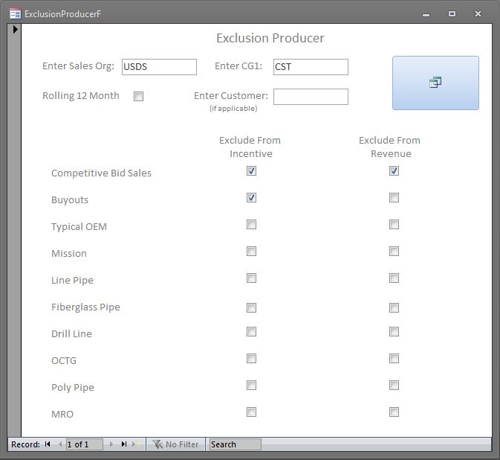Click the Enter Sales Org label
Screen dimensions: 500x460
(79, 66)
